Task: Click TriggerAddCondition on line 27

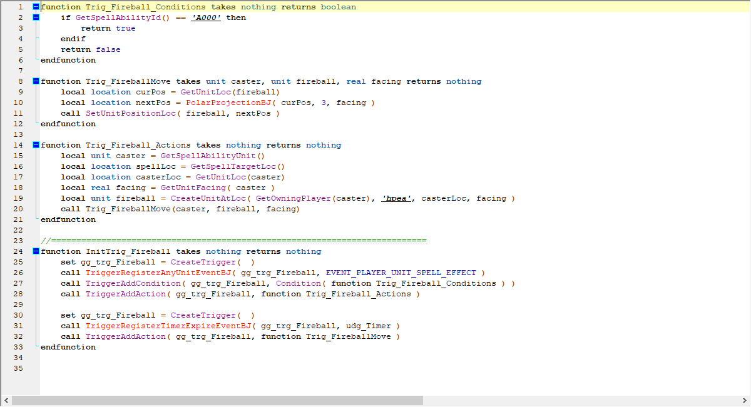Action: (x=133, y=283)
